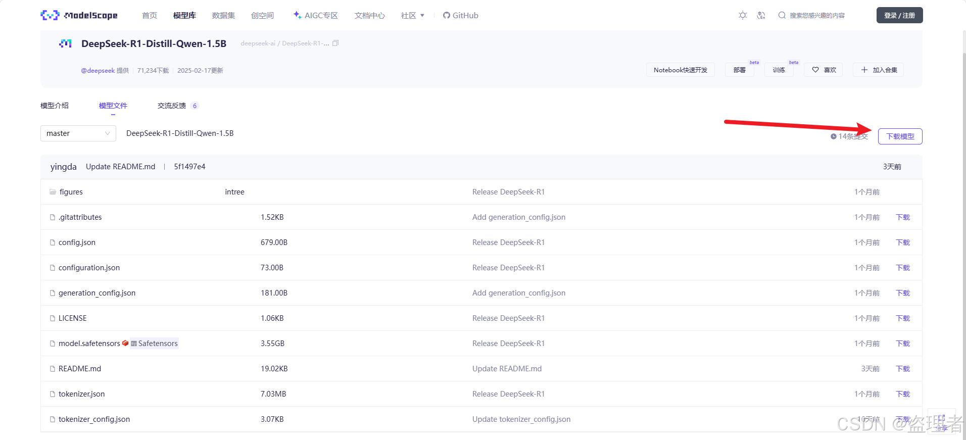This screenshot has height=440, width=966.
Task: Click the 训练 button
Action: (779, 70)
